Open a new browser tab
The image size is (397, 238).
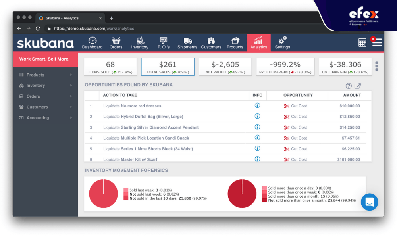112,18
